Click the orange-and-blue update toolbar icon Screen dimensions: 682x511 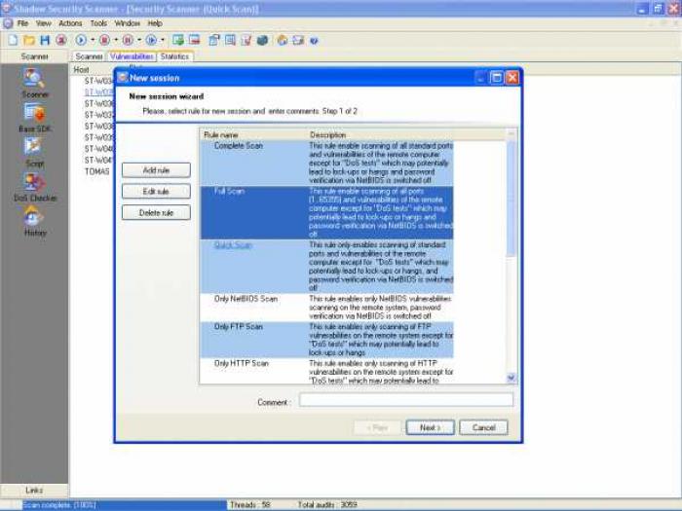(283, 41)
